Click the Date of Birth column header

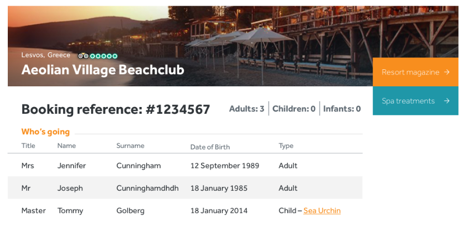[210, 147]
